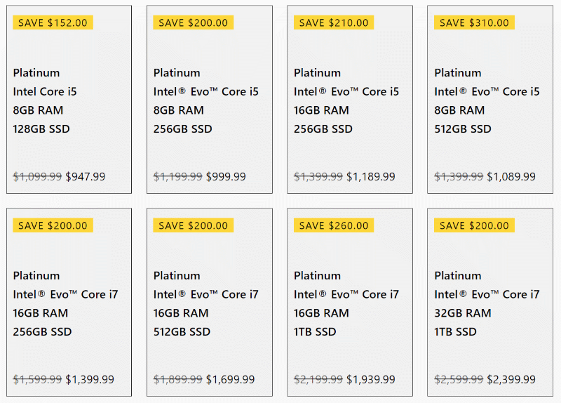
Task: Pick the 32GB RAM 1TB SSD configuration
Action: tap(489, 302)
